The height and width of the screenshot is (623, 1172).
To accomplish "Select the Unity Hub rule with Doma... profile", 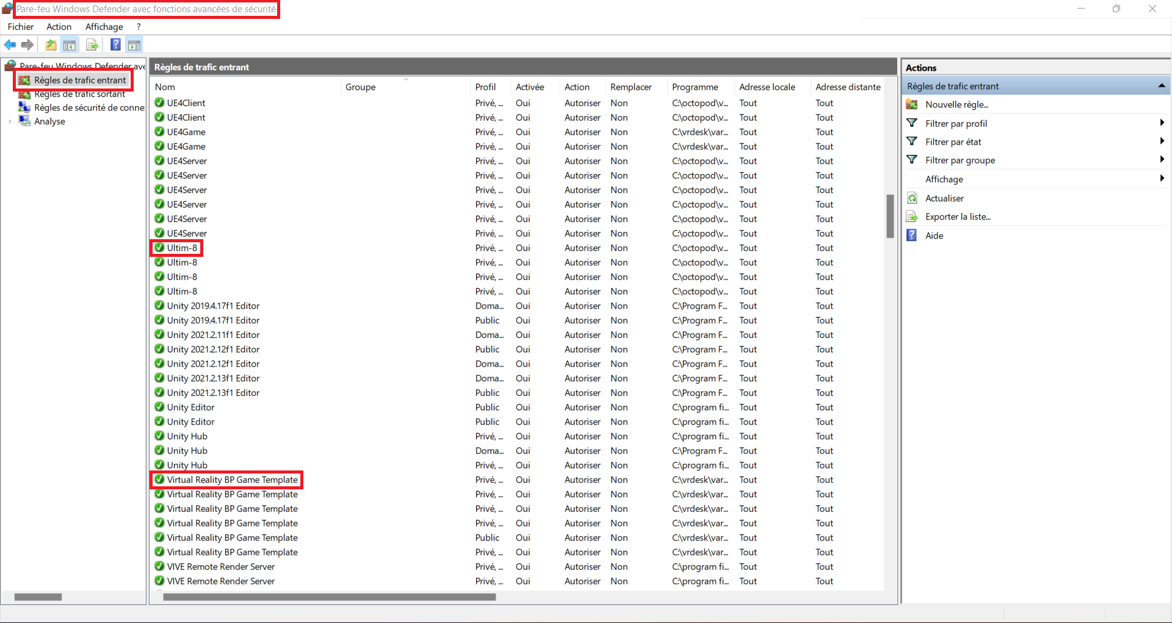I will [x=517, y=451].
